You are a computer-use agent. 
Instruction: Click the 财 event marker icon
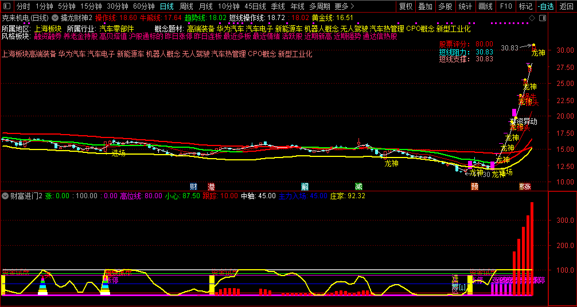pos(193,186)
